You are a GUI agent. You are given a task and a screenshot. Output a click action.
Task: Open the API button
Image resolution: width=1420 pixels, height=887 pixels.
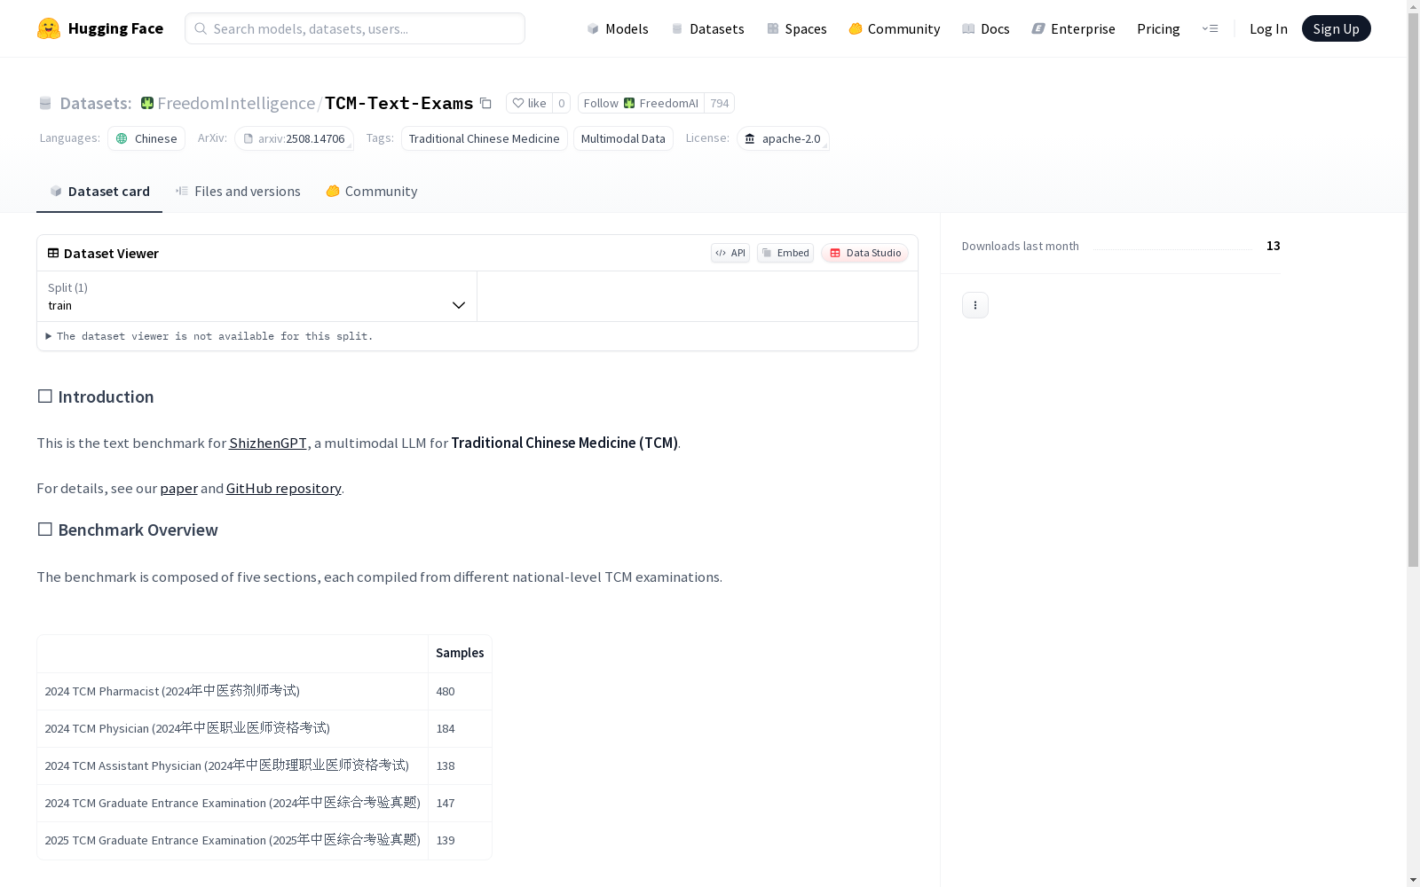click(x=730, y=253)
